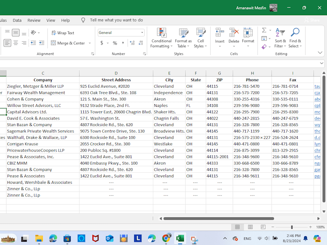Viewport: 327px width, 245px height.
Task: Expand Merge & Center dropdown arrow
Action: 90,43
